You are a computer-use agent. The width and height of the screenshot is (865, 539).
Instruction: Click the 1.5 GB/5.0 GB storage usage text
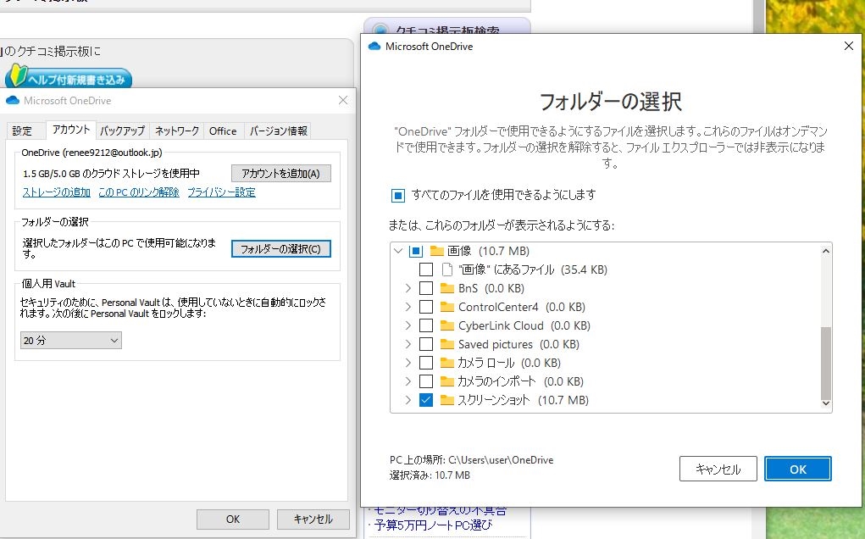click(x=111, y=173)
